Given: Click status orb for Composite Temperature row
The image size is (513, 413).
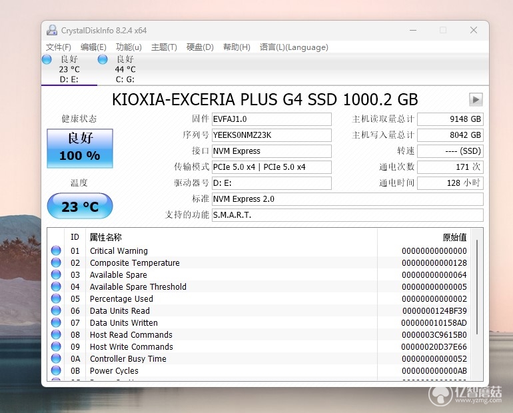Looking at the screenshot, I should point(56,262).
